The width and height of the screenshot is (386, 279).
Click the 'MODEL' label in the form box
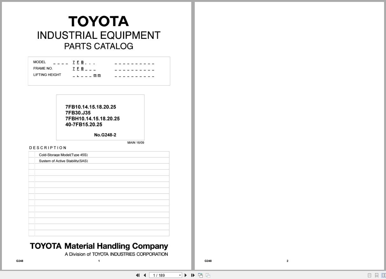(39, 62)
